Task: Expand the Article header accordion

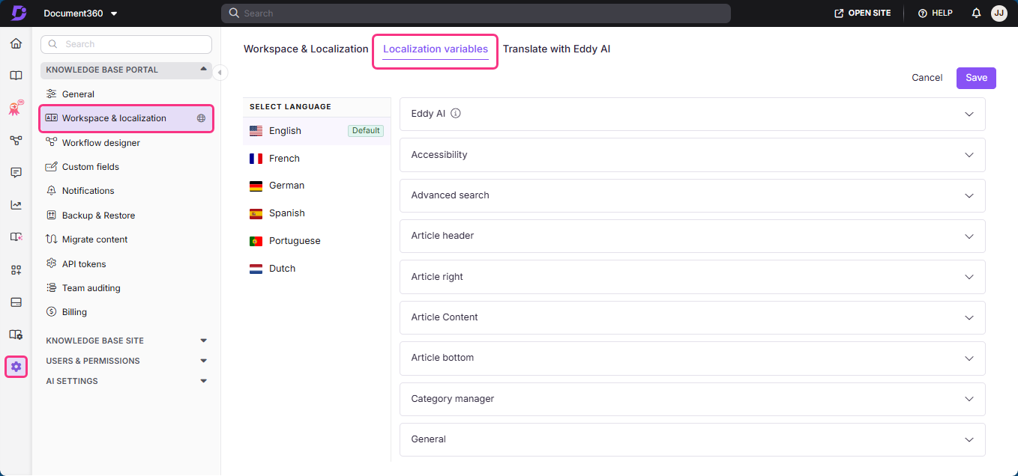Action: click(x=692, y=236)
